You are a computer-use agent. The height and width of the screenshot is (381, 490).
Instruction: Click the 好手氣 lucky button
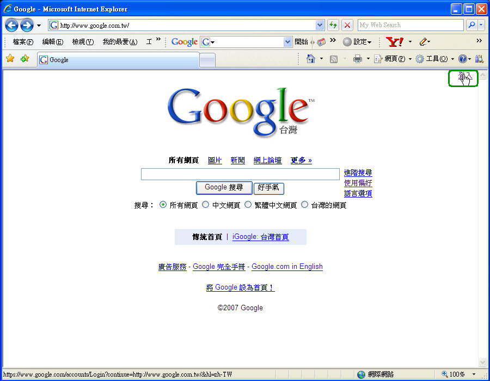[x=268, y=188]
